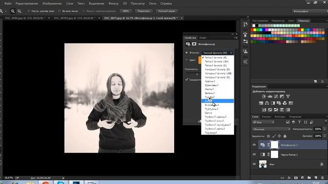328x184 pixels.
Task: Add a Photo Filter adjustment
Action: (279, 103)
